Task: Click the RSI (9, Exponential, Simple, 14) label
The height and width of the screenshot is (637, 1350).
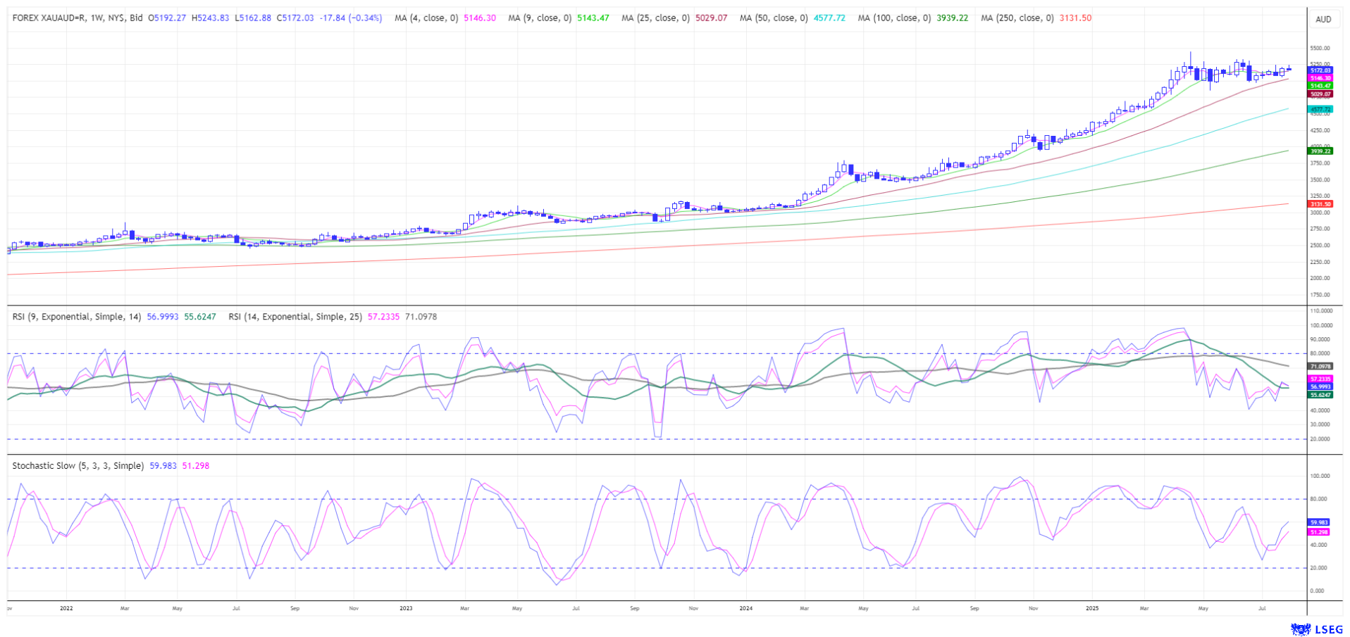Action: (77, 317)
